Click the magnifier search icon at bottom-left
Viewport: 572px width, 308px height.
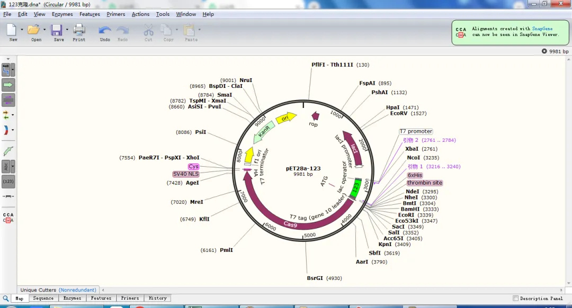6,298
